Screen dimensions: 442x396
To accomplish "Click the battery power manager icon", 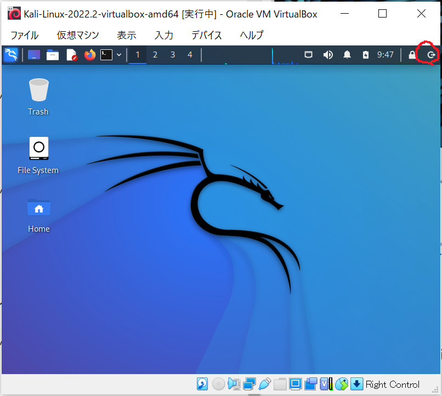I will pos(366,55).
